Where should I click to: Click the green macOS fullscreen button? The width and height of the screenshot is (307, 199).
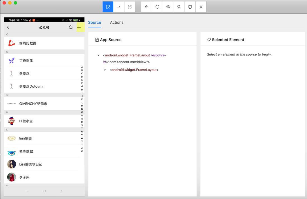coord(15,3)
